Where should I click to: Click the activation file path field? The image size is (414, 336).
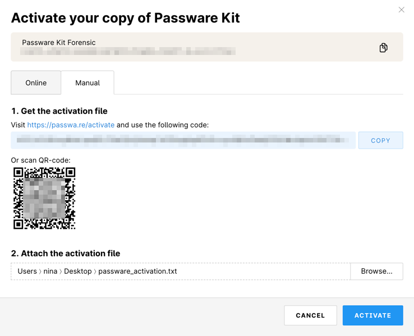(x=181, y=271)
